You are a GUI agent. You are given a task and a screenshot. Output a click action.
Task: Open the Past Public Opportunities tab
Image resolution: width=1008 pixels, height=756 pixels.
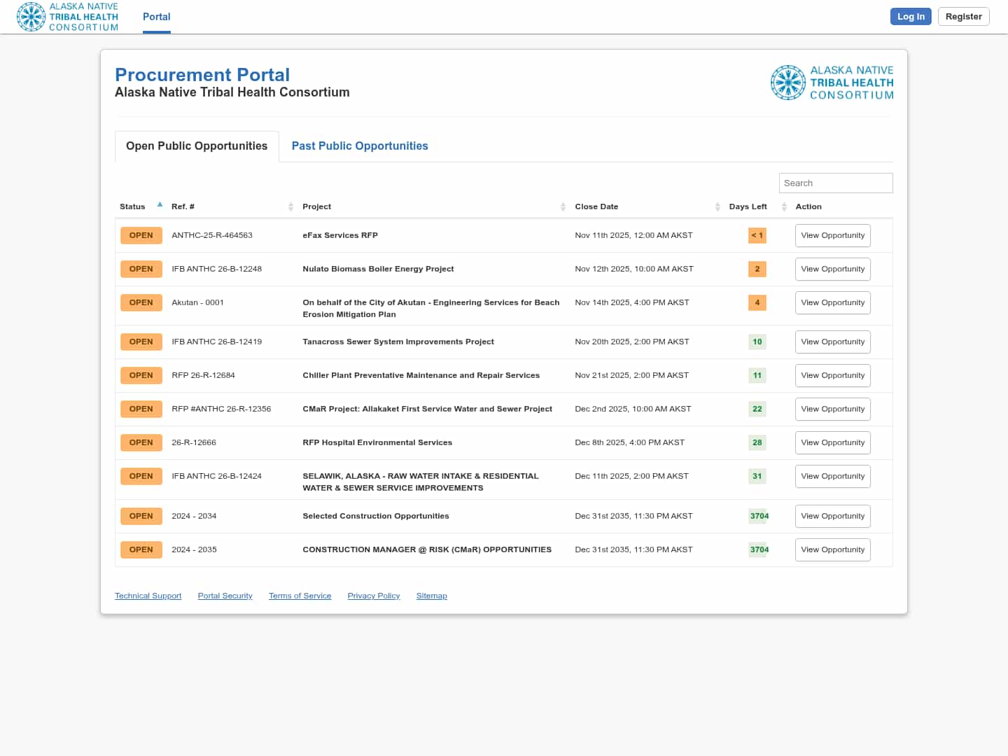[x=359, y=146]
